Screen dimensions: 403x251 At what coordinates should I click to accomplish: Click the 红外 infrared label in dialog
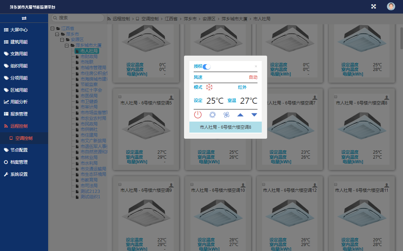[242, 87]
